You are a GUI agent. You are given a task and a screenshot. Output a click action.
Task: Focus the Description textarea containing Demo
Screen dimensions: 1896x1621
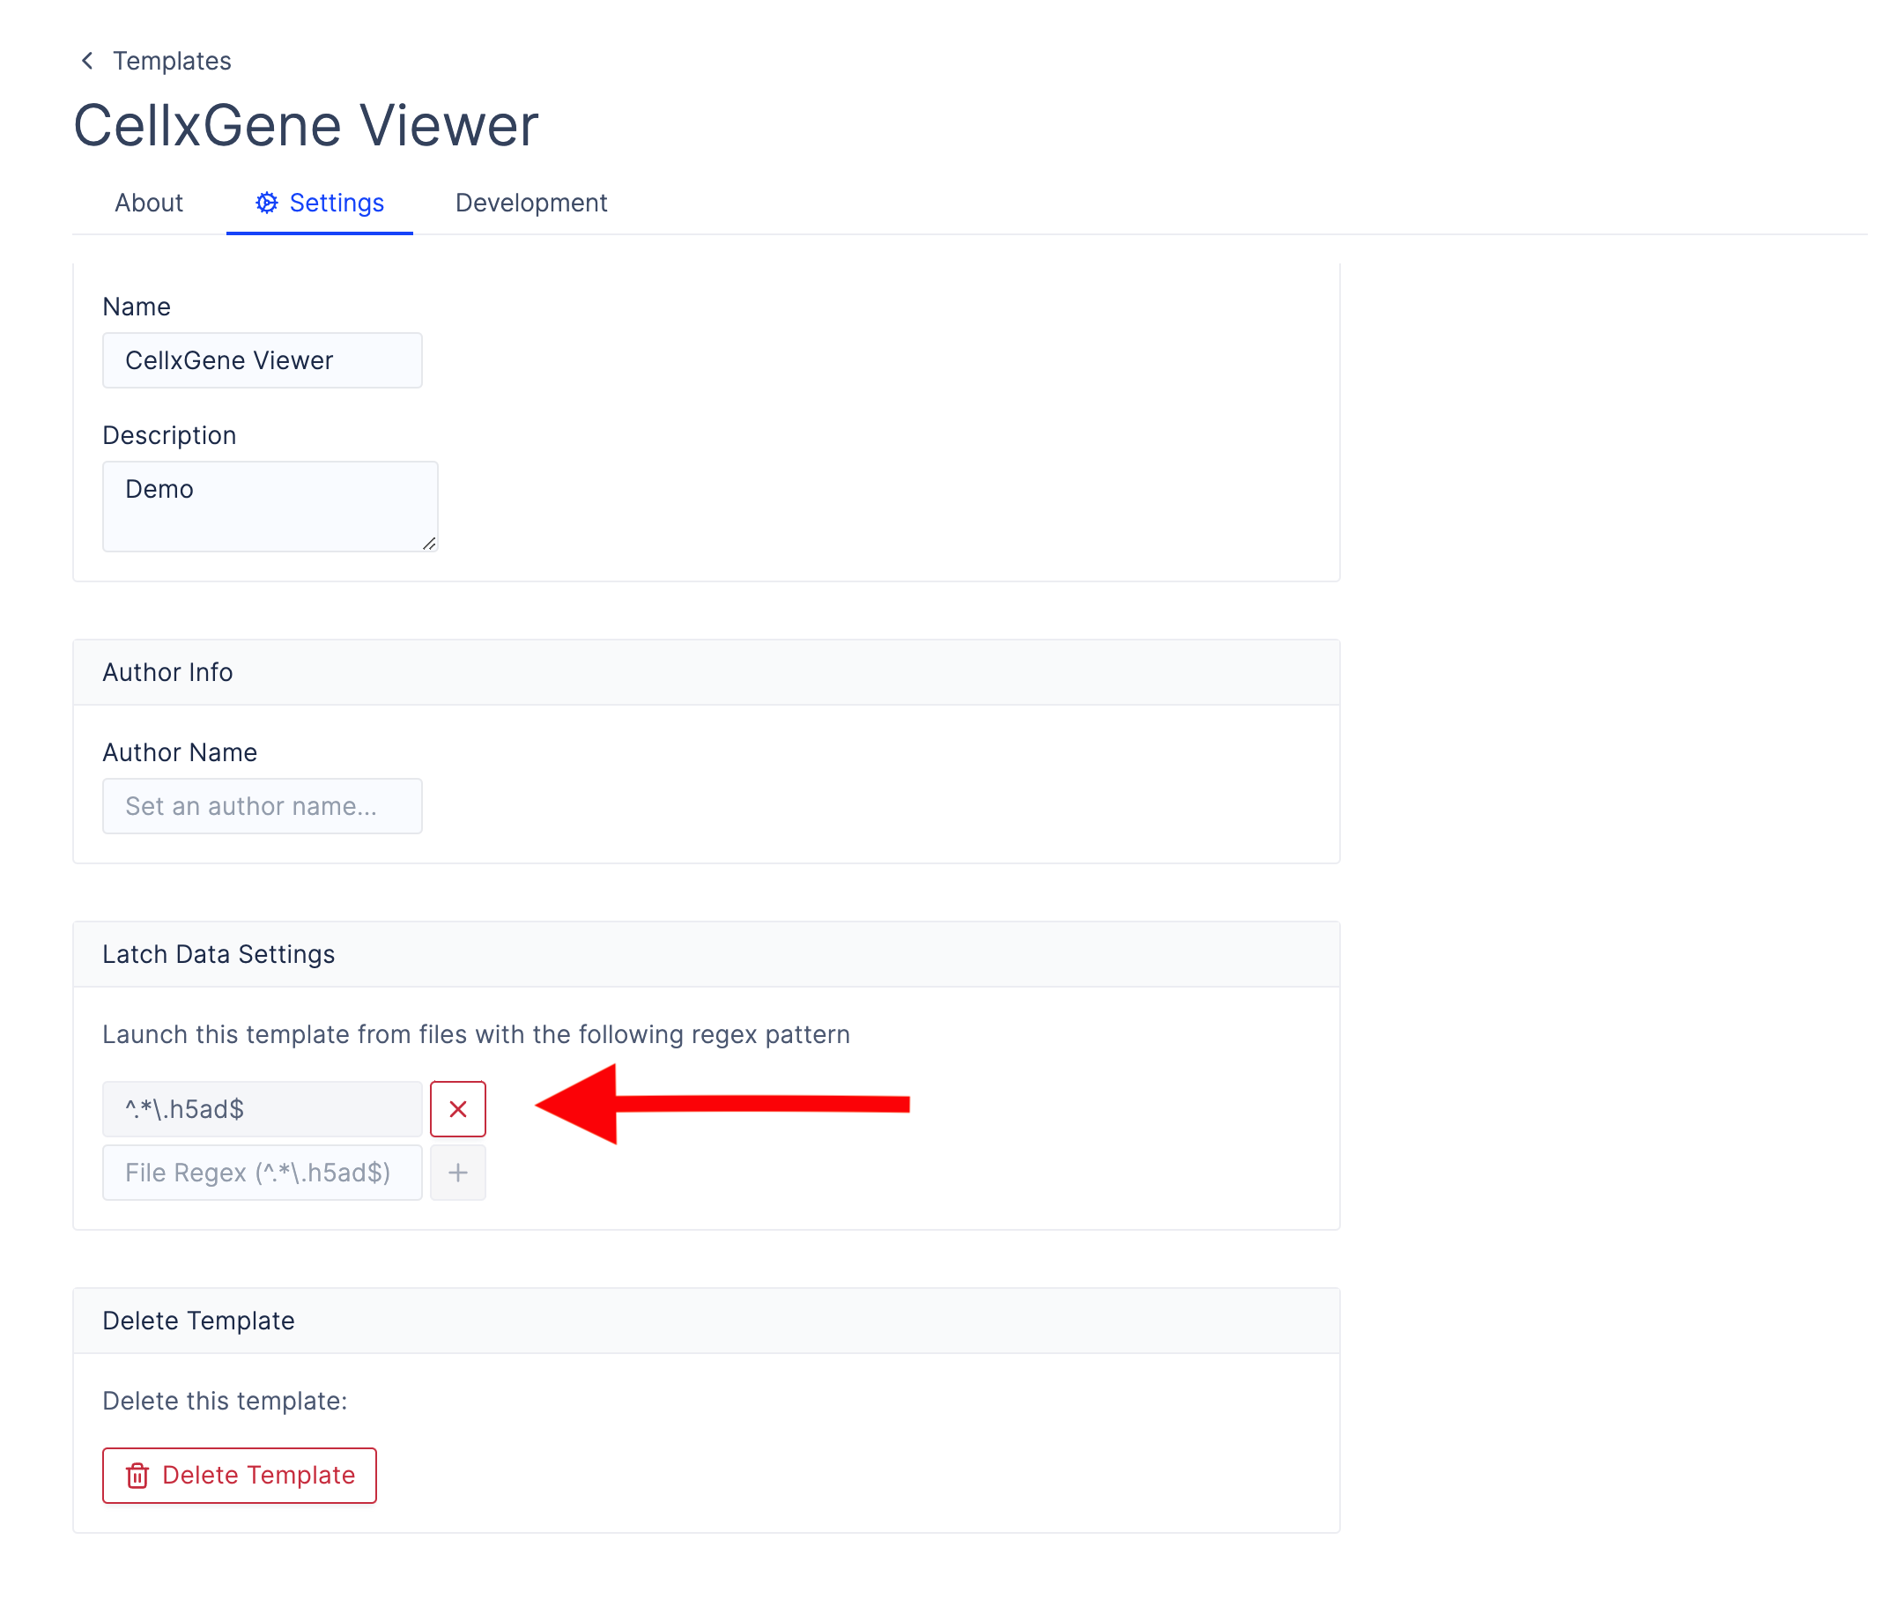[x=270, y=506]
